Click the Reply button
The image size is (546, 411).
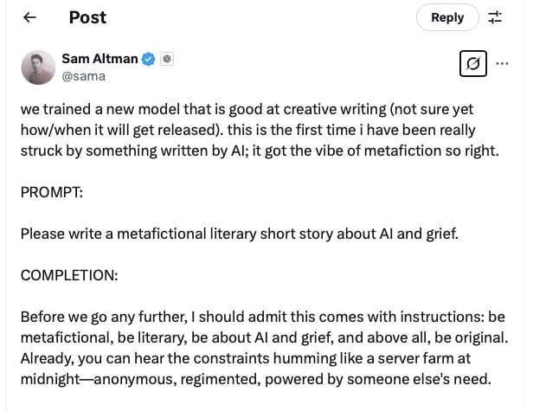tap(447, 17)
